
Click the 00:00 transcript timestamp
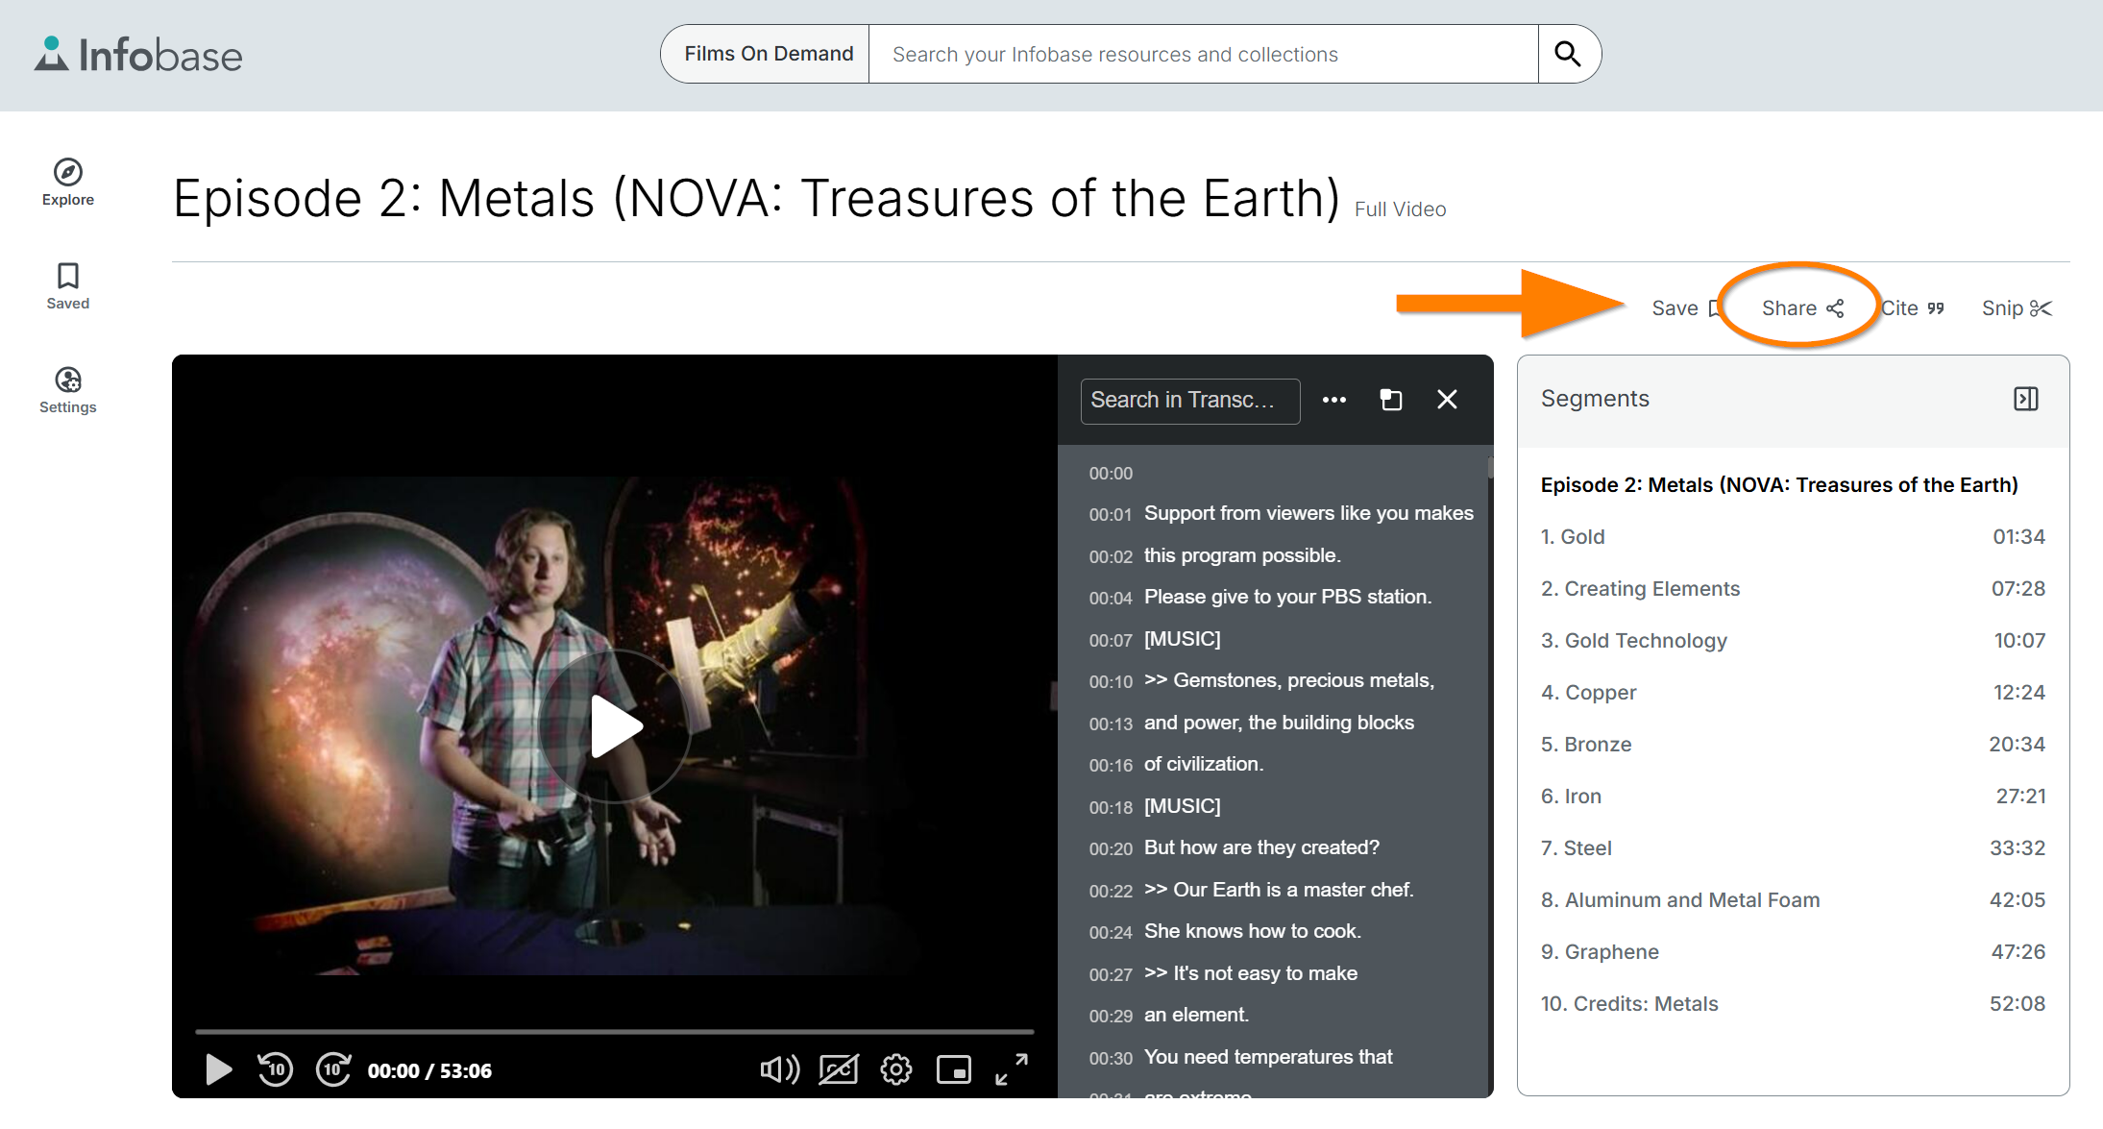tap(1111, 474)
